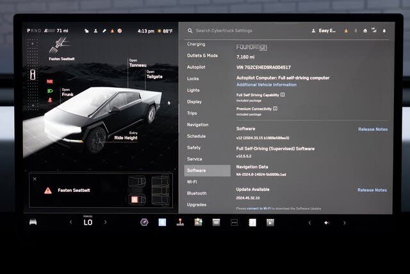Click the connect to Wi-Fi link
The width and height of the screenshot is (410, 274).
259,209
